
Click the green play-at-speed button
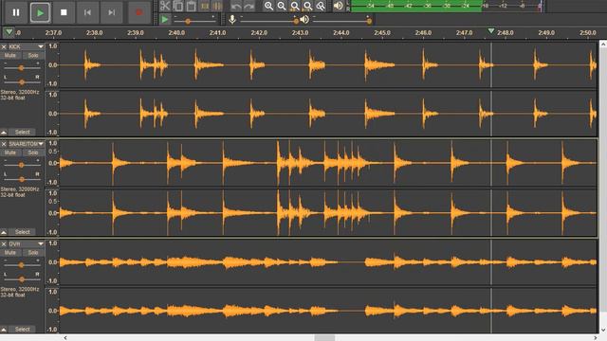(x=164, y=19)
